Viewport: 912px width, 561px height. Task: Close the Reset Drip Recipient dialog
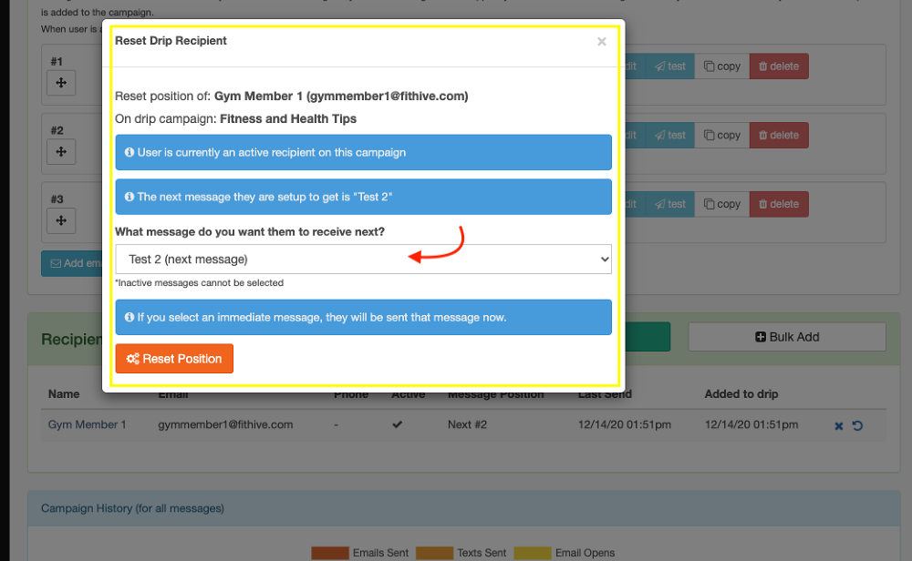[601, 42]
